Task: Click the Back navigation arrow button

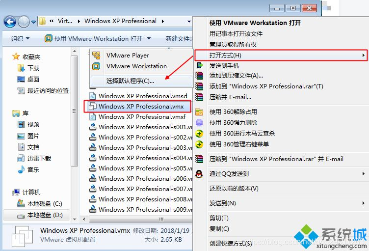Action: click(10, 22)
